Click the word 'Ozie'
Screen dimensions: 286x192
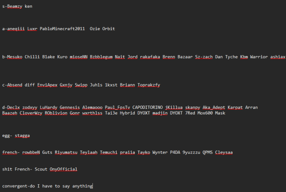point(95,29)
